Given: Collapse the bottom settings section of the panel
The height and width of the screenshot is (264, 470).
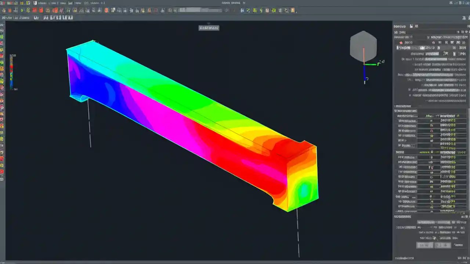Looking at the screenshot, I should (x=466, y=216).
